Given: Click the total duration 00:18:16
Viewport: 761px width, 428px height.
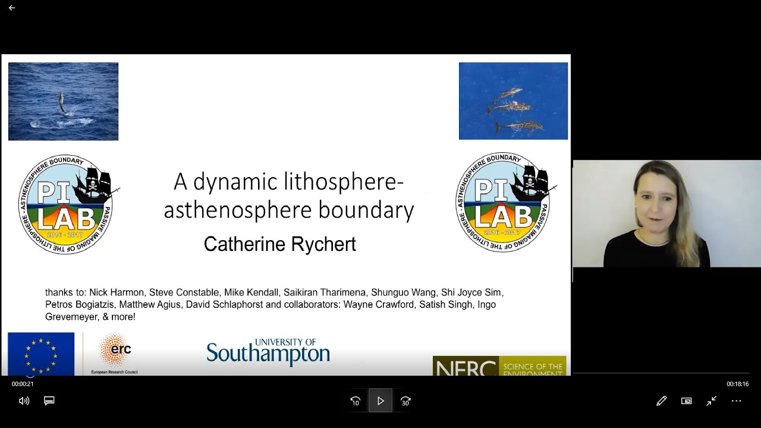Looking at the screenshot, I should 737,384.
